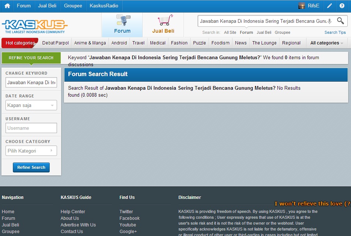Select the Forum Search Result heading
The image size is (351, 236).
pos(98,74)
